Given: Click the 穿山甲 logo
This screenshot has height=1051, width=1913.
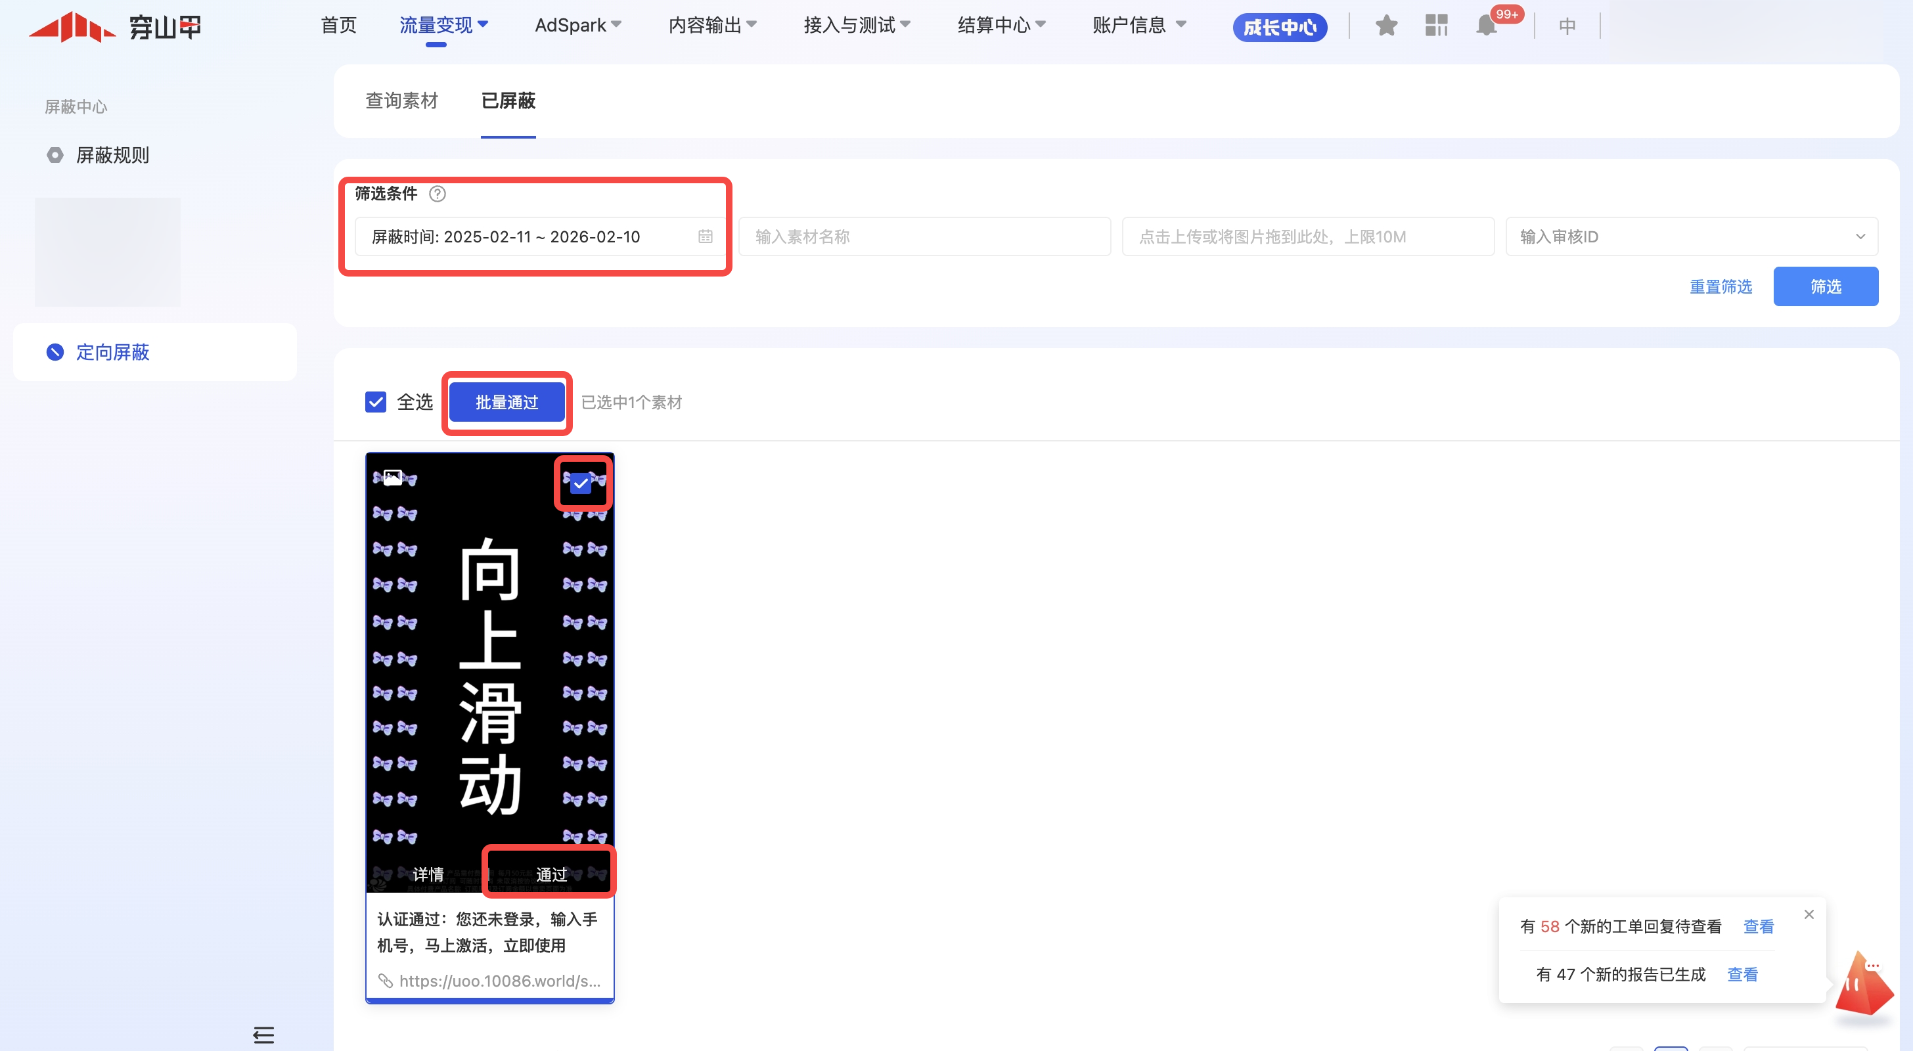Looking at the screenshot, I should [x=115, y=27].
